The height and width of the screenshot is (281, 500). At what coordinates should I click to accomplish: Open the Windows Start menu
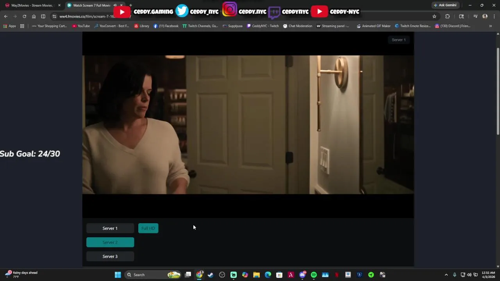click(x=118, y=275)
